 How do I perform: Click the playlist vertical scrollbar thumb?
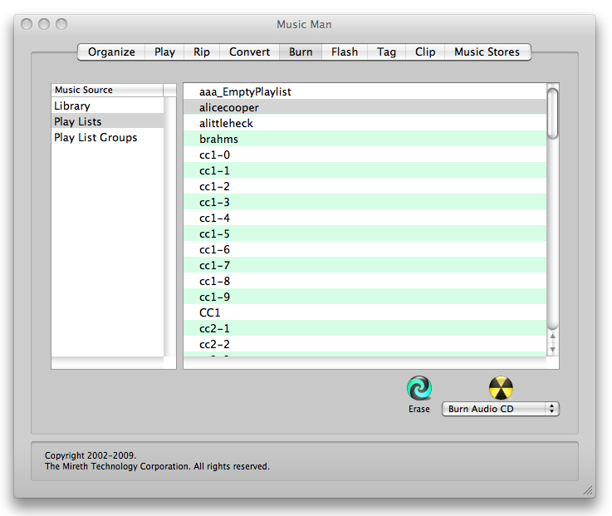pos(553,112)
